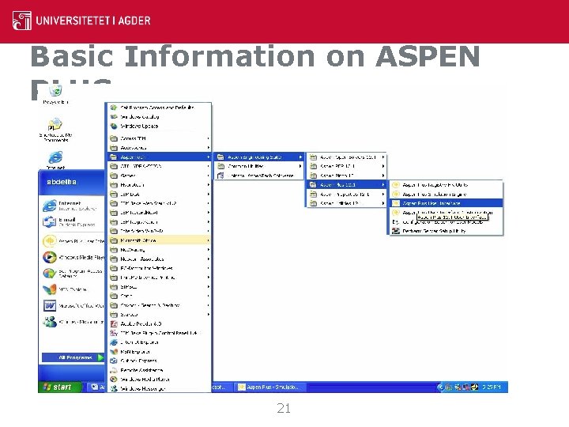Expand the Games folder arrow
Viewport: 569px width, 427px height.
[209, 176]
